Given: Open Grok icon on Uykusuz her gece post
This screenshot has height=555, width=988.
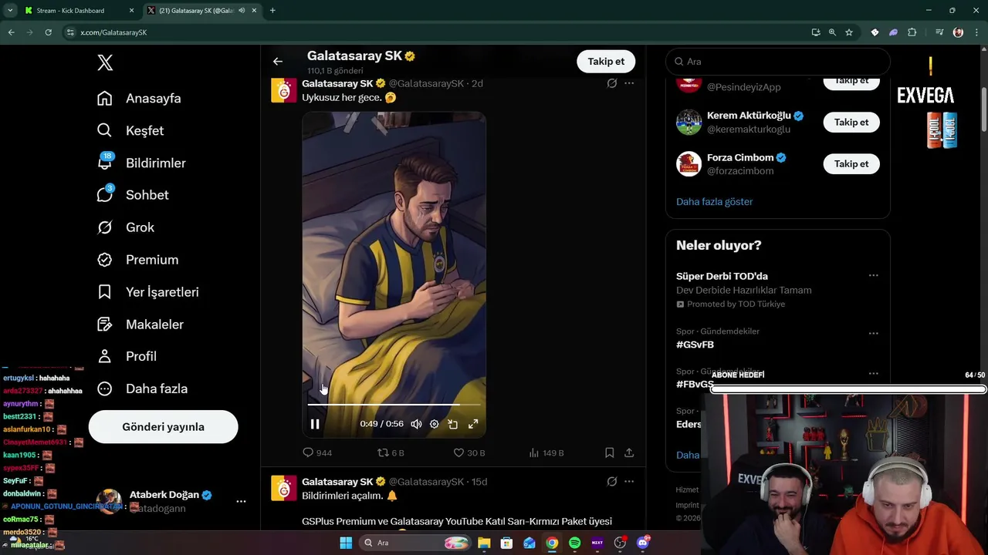Looking at the screenshot, I should click(x=611, y=83).
